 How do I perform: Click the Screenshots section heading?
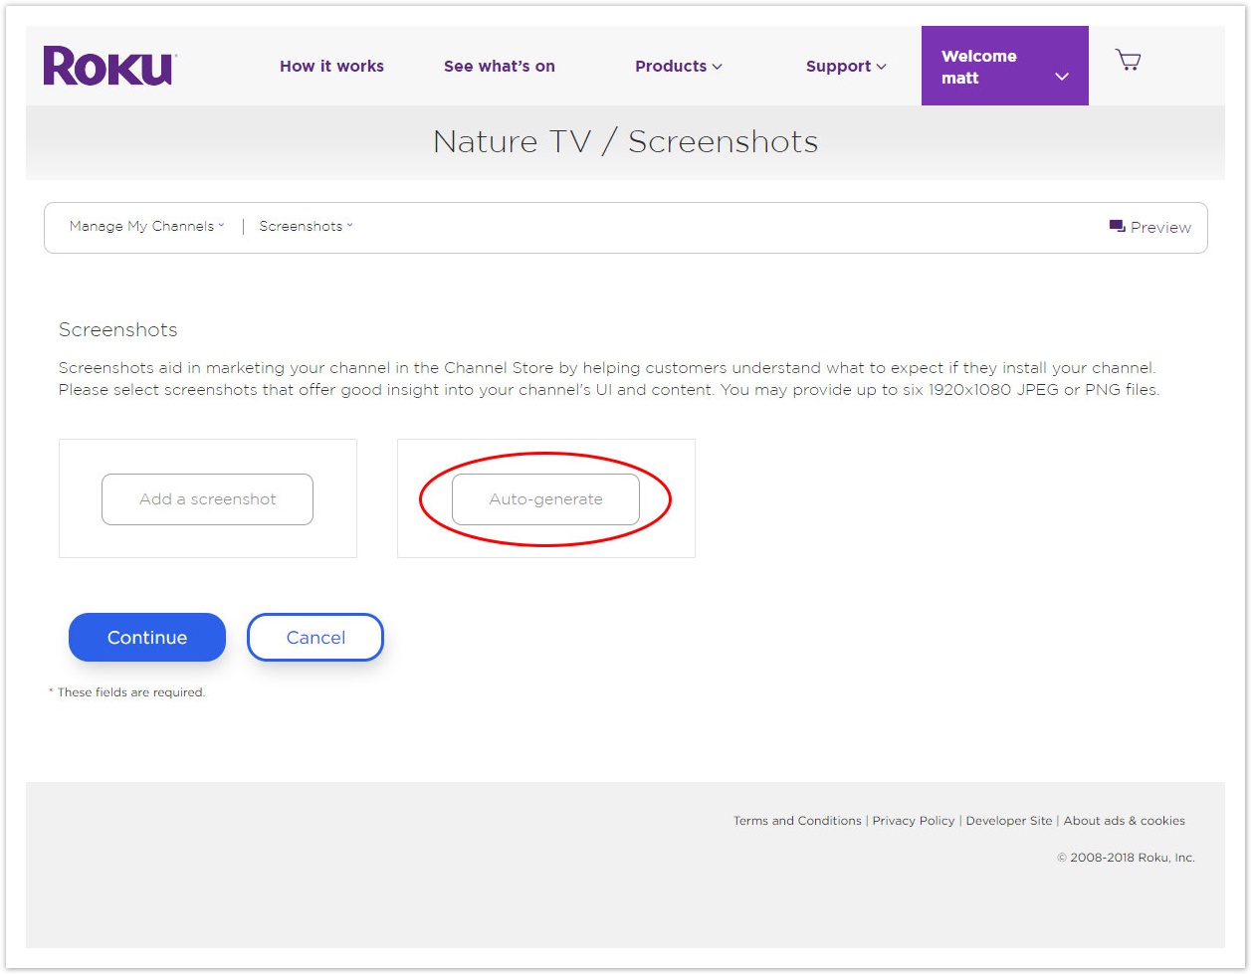(117, 329)
